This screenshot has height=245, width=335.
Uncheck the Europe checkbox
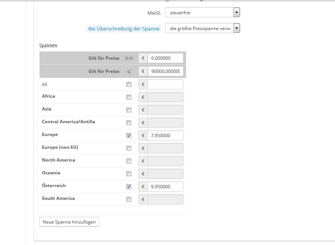pos(129,135)
